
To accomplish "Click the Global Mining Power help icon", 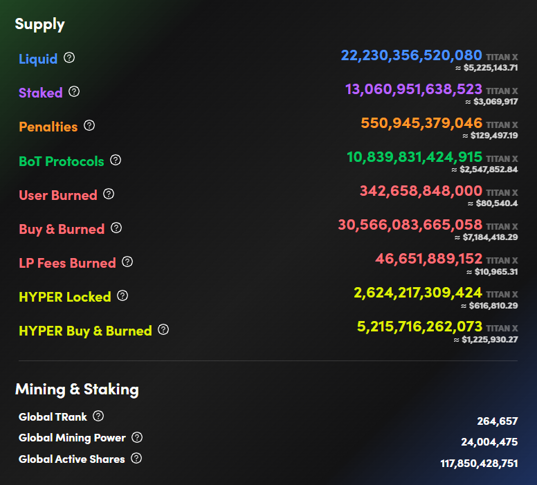I will tap(137, 437).
